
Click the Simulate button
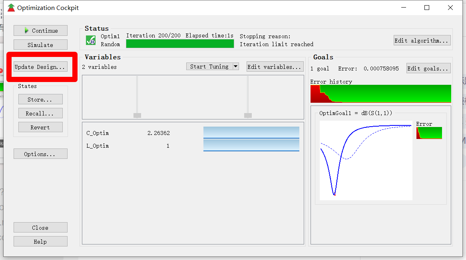pyautogui.click(x=40, y=45)
